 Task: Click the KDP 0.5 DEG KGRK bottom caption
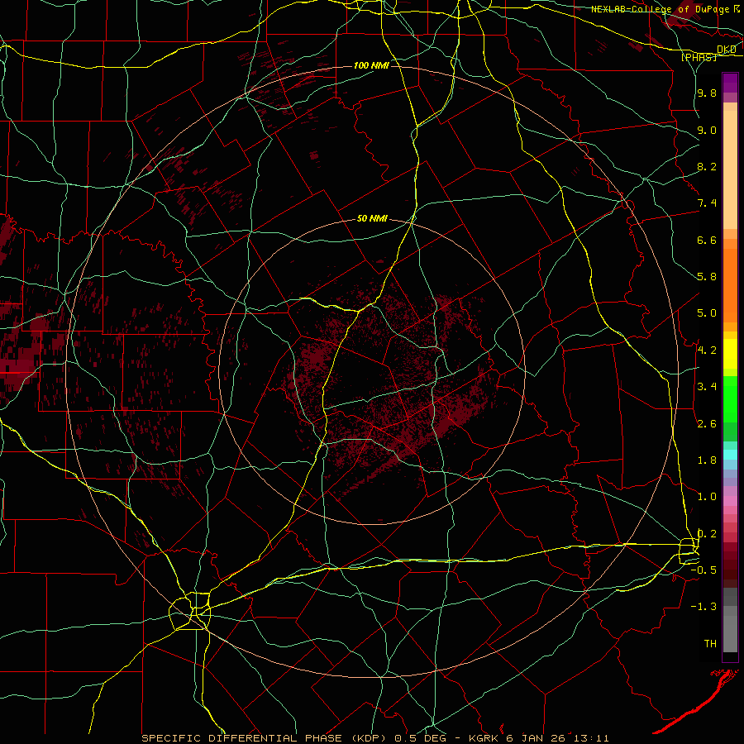(x=375, y=738)
